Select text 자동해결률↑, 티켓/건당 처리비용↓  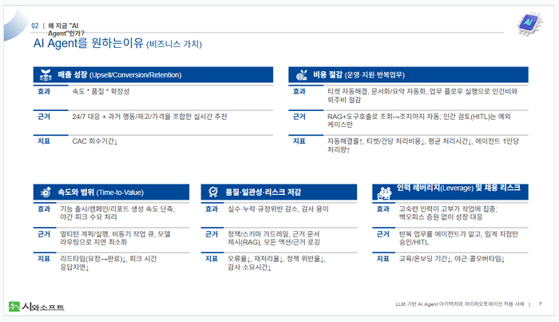click(x=376, y=141)
